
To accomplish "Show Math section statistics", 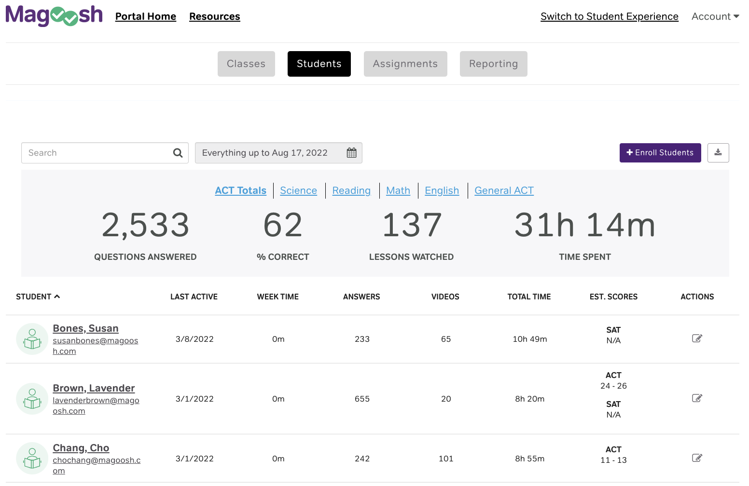I will coord(398,190).
